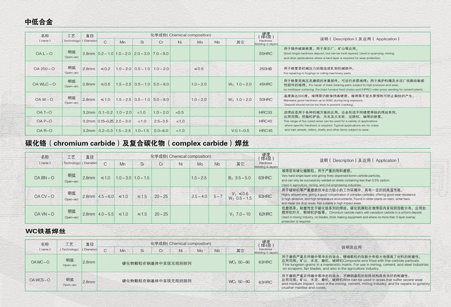Viewport: 451px width, 307px height.
Task: Click the V:0.1-0.5 cell
Action: pyautogui.click(x=240, y=130)
